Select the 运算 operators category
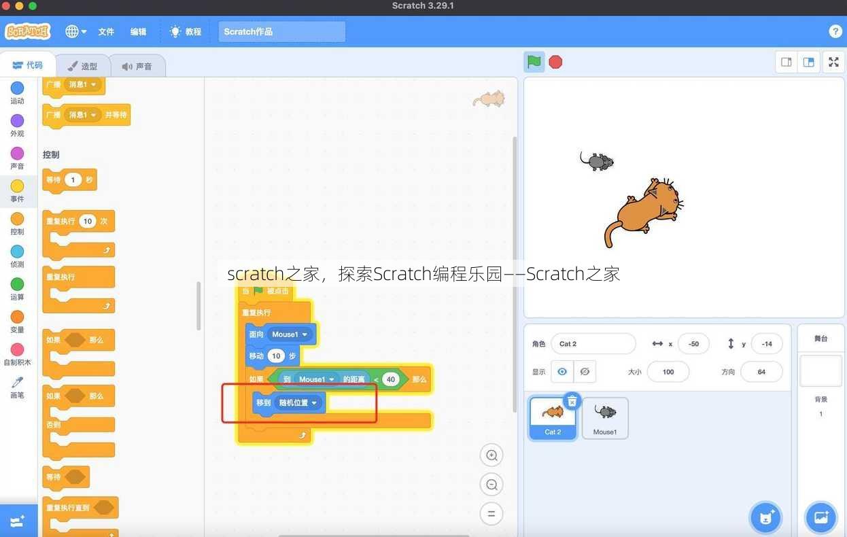The image size is (847, 537). point(17,288)
